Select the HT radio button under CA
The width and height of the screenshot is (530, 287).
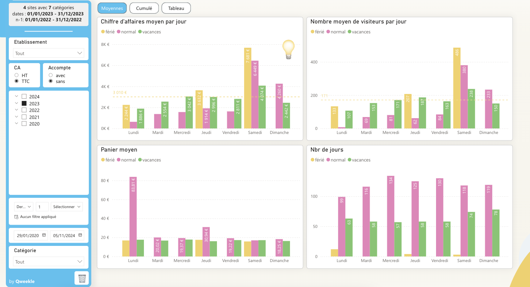tap(17, 75)
